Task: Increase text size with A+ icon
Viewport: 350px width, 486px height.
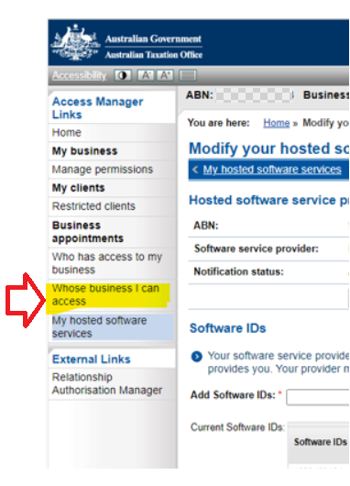Action: [x=165, y=75]
